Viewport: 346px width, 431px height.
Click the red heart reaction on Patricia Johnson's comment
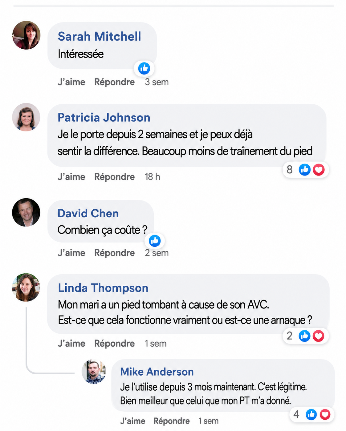[x=319, y=170]
